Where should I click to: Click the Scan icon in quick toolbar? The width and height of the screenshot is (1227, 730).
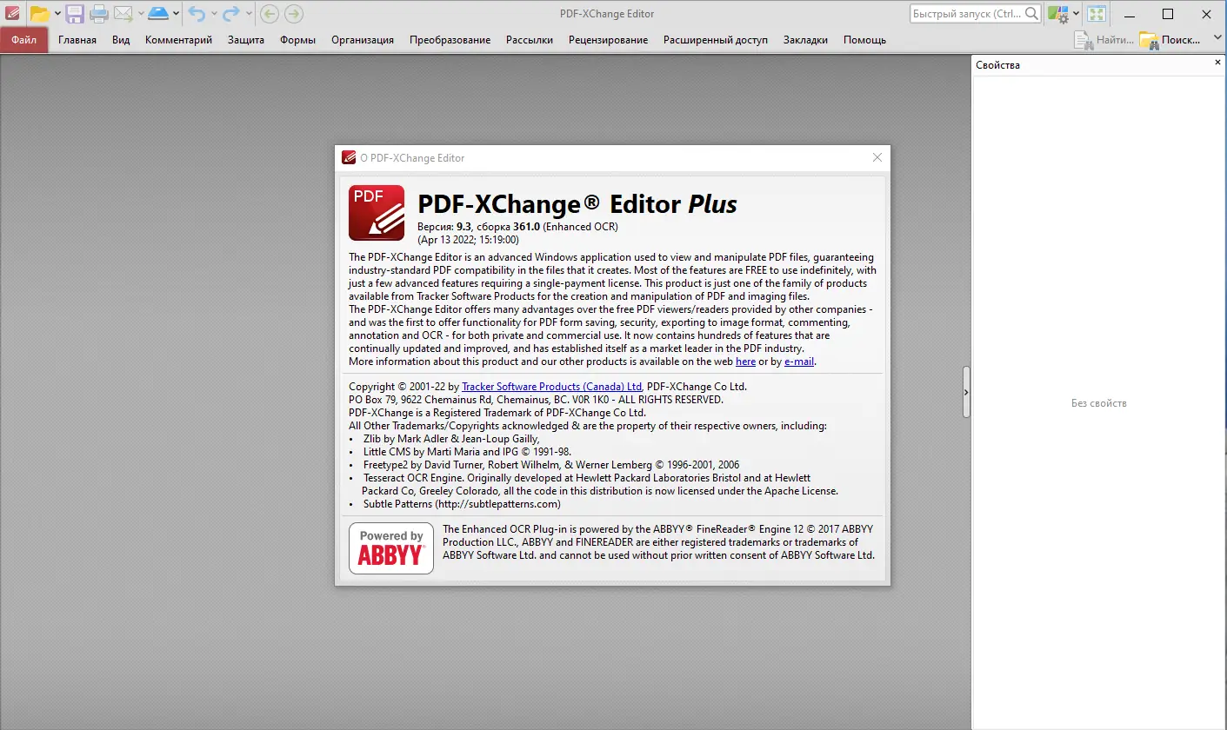[158, 13]
